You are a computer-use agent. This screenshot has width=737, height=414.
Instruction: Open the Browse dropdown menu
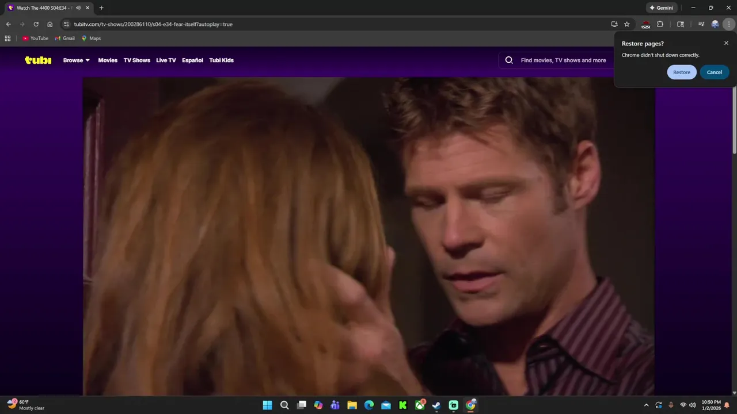pos(77,60)
